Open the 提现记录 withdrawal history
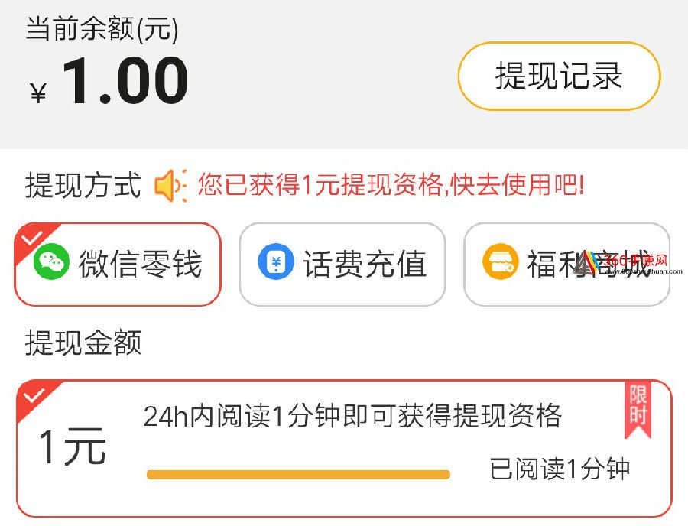Viewport: 688px width, 526px height. [x=559, y=76]
